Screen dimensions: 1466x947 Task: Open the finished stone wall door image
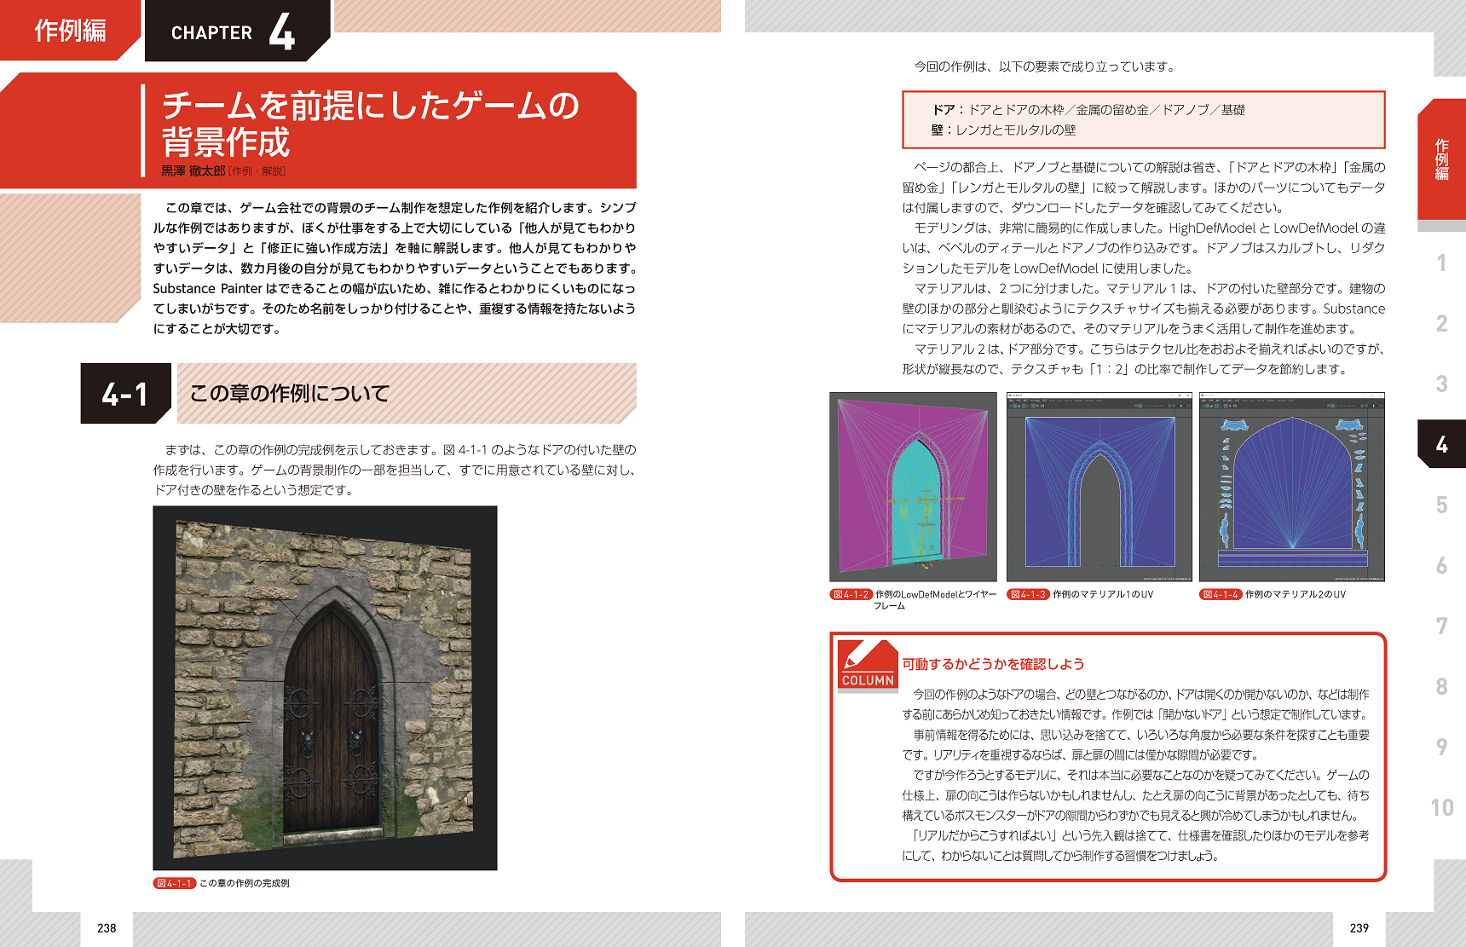click(x=325, y=688)
